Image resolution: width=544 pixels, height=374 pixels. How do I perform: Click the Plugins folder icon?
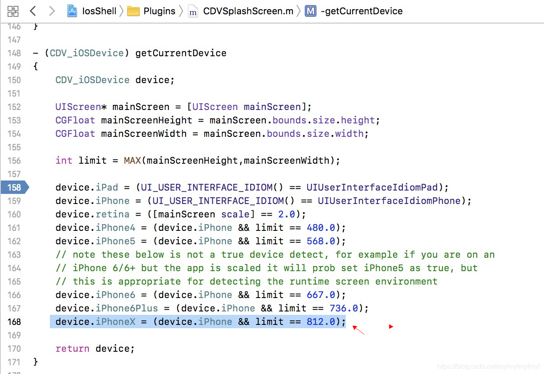134,11
